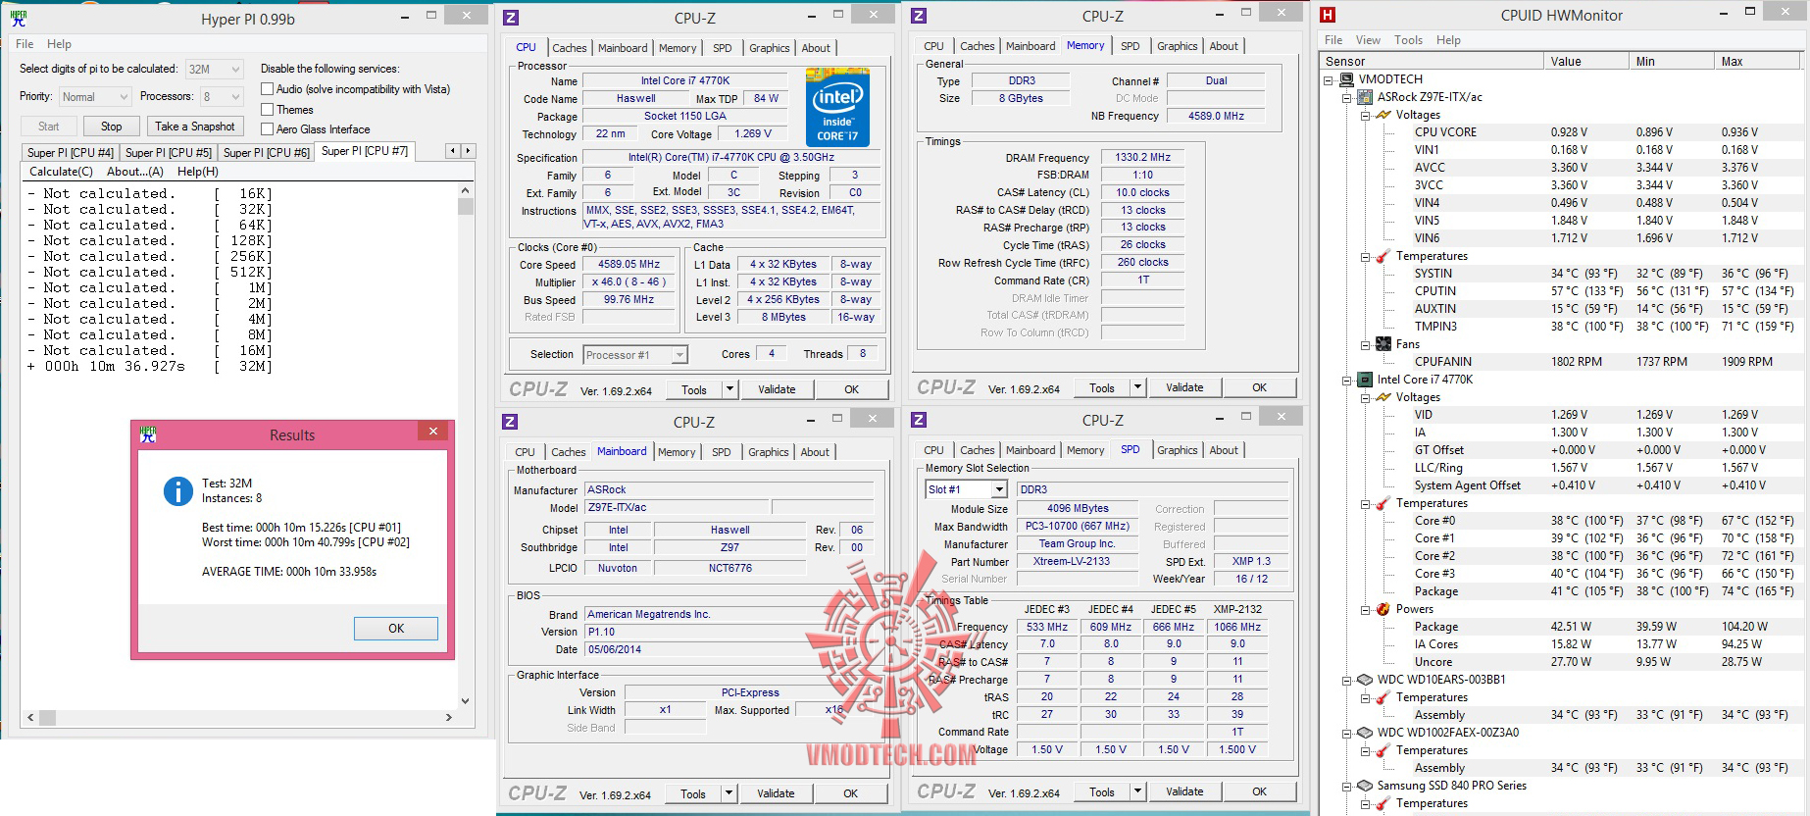Click the Z logo in the CPU-Z SPD window

(x=919, y=420)
